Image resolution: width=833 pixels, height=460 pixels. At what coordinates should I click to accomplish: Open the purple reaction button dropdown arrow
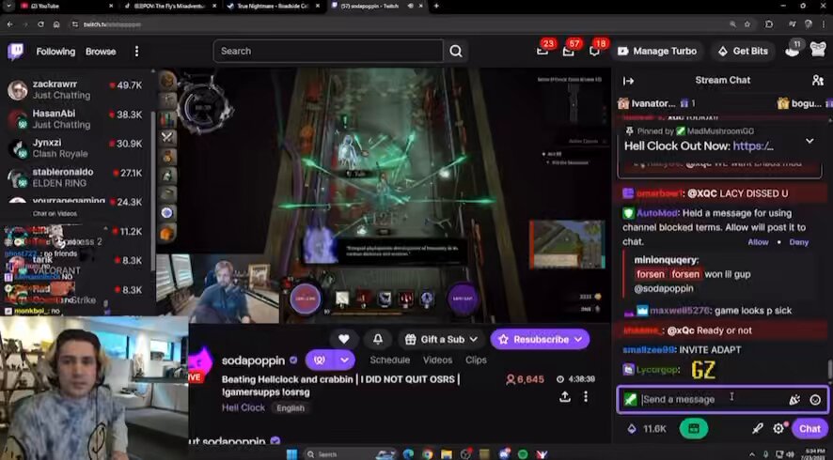coord(344,360)
